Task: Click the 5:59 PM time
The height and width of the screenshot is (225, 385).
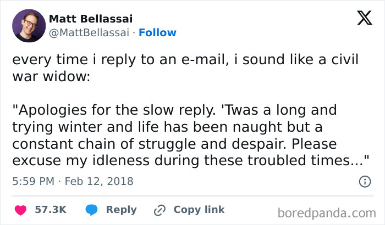Action: point(34,181)
